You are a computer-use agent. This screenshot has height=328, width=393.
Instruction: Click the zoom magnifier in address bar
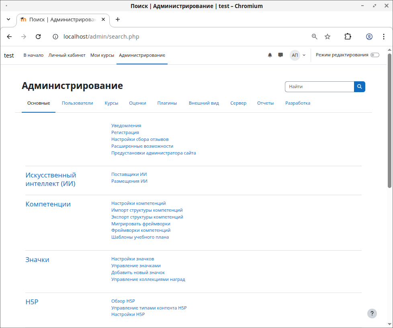click(x=315, y=37)
